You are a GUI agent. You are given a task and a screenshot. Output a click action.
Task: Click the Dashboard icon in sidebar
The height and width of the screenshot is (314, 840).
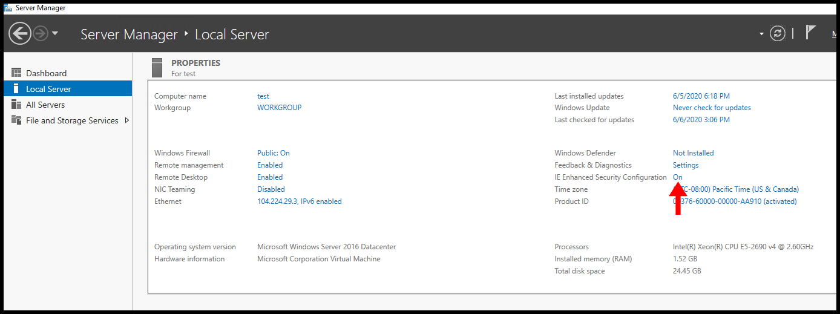click(x=16, y=73)
